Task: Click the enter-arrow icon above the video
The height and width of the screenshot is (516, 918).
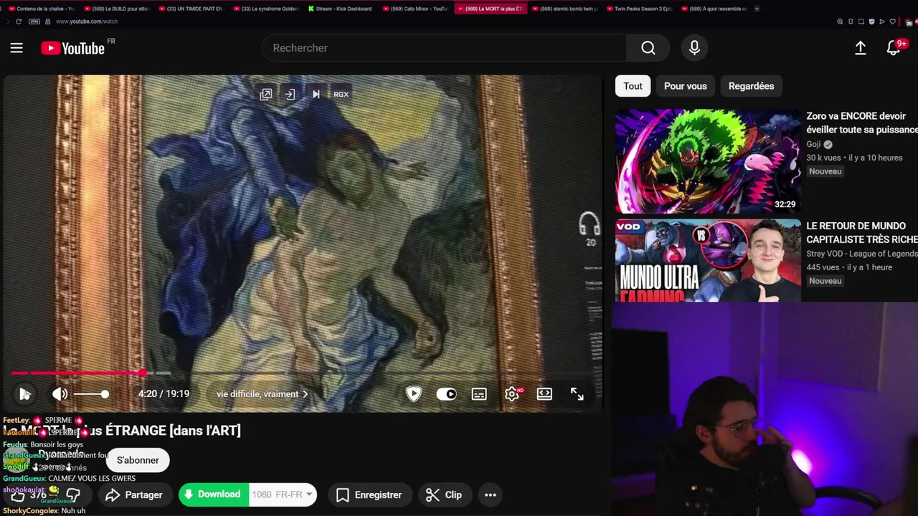Action: (x=290, y=94)
